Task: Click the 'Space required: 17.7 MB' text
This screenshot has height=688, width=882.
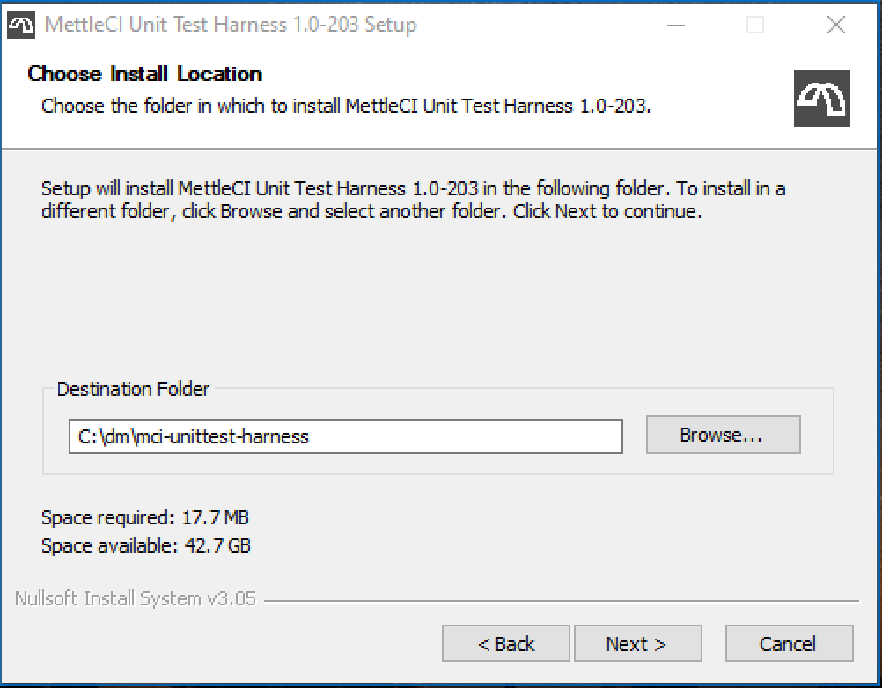Action: pyautogui.click(x=145, y=517)
